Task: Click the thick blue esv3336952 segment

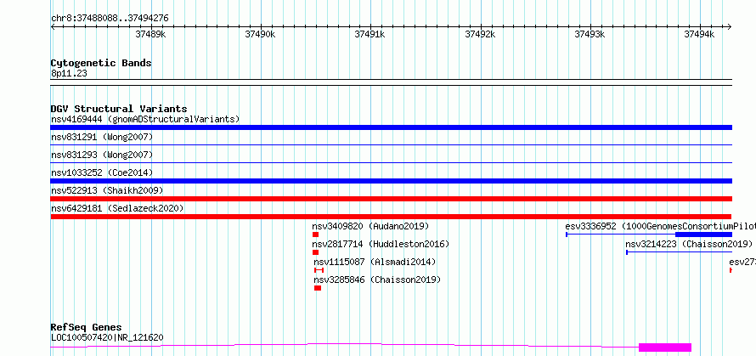Action: (x=703, y=235)
